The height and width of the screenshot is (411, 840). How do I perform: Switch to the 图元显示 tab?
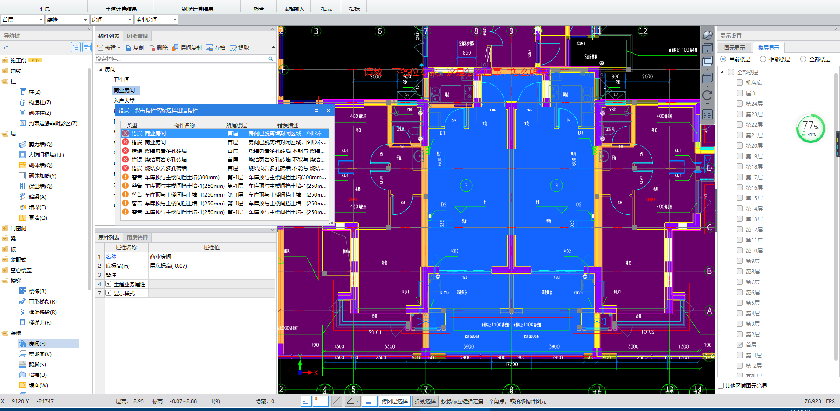point(735,48)
